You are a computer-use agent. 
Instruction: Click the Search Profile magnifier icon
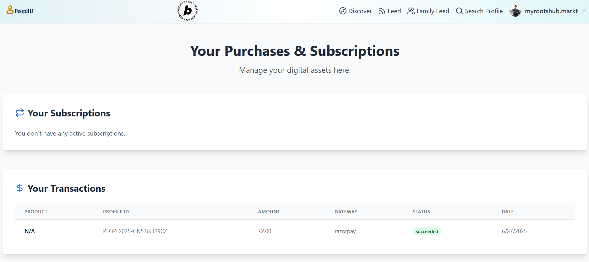(459, 11)
